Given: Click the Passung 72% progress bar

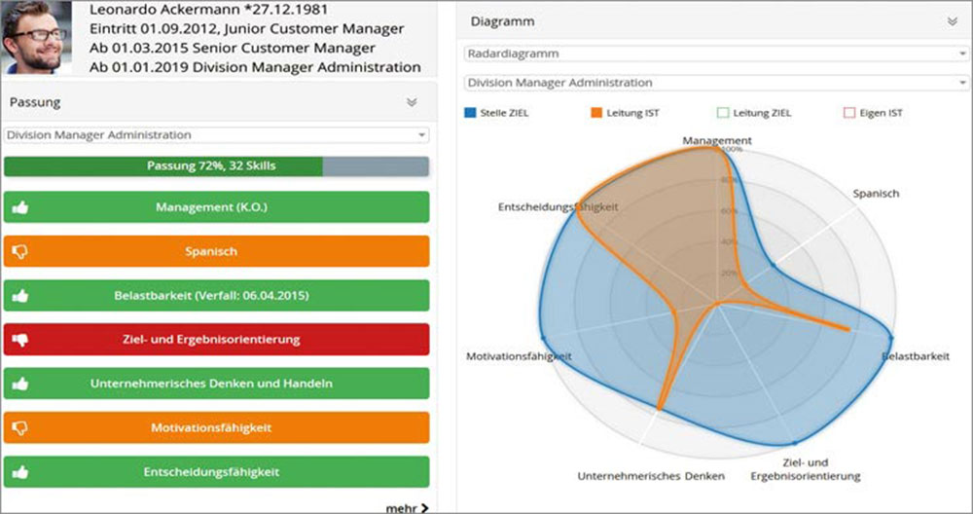Looking at the screenshot, I should click(216, 165).
